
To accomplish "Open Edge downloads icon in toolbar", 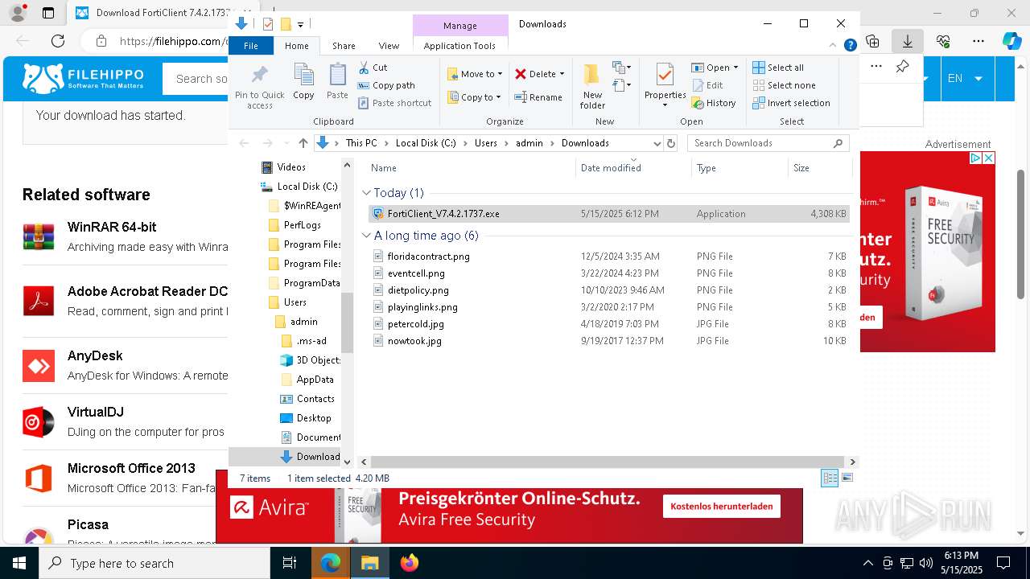I will point(908,41).
